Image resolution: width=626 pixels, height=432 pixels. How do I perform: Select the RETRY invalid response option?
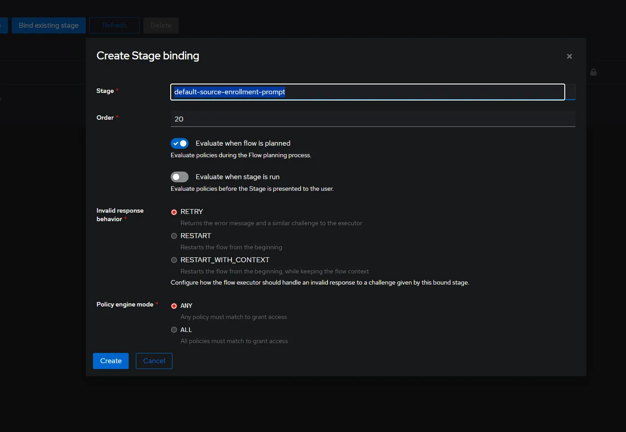(174, 212)
